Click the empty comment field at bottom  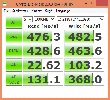tap(55, 92)
